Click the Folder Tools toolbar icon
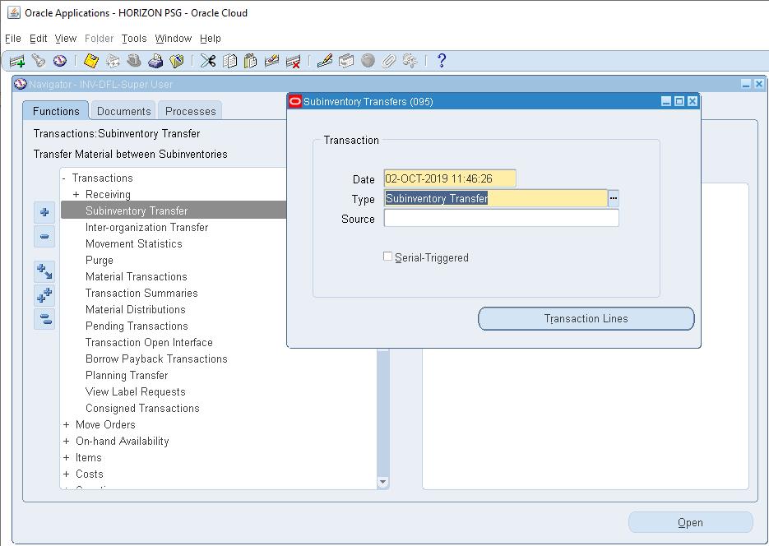 [175, 60]
